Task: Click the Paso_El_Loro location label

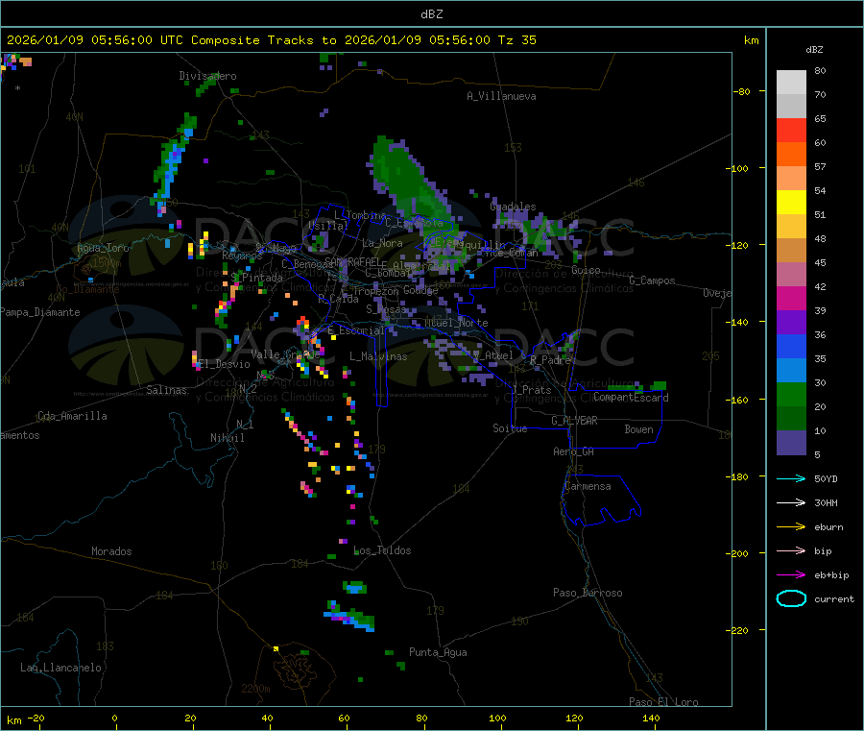Action: pos(664,702)
